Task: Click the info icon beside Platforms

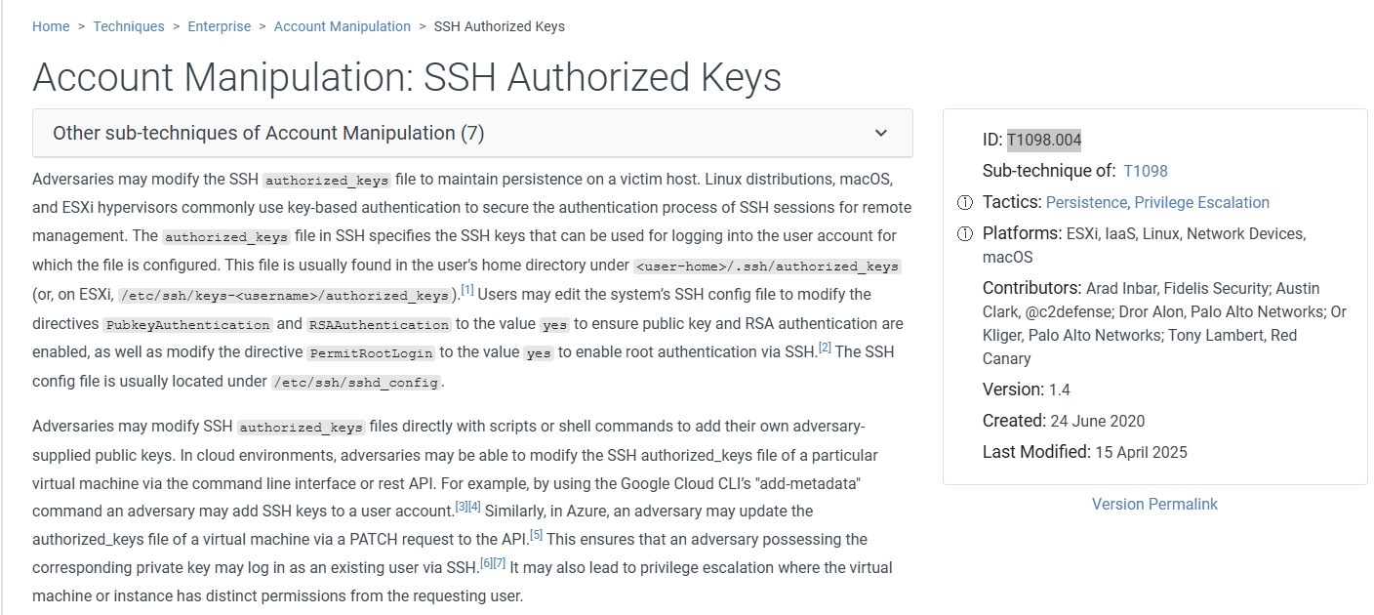Action: 965,234
